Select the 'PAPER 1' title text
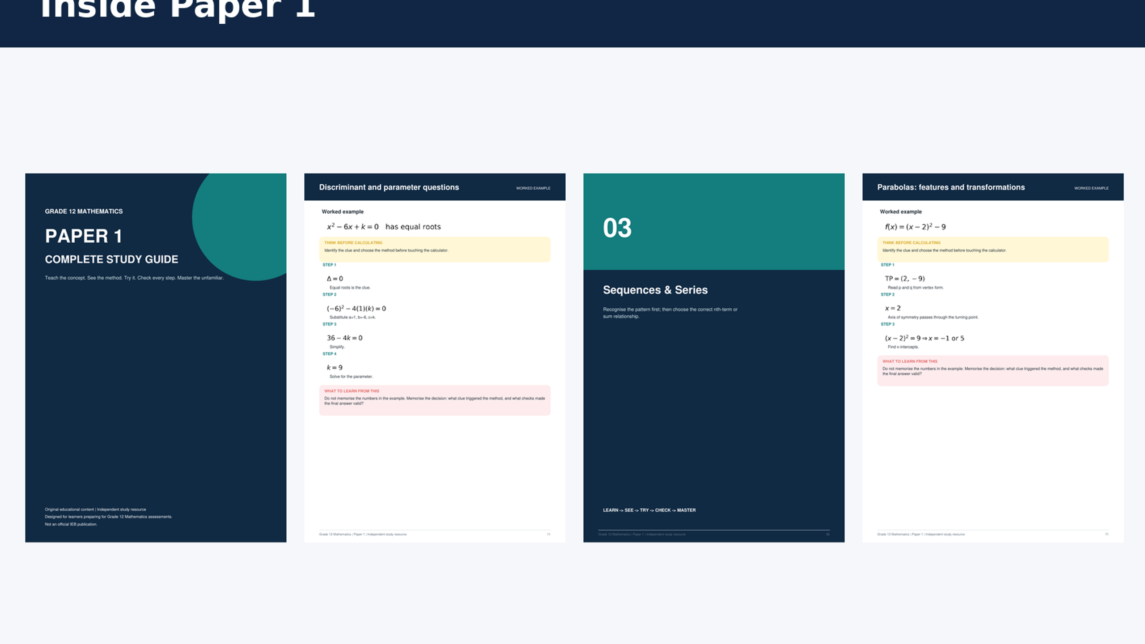Viewport: 1145px width, 644px height. [83, 236]
